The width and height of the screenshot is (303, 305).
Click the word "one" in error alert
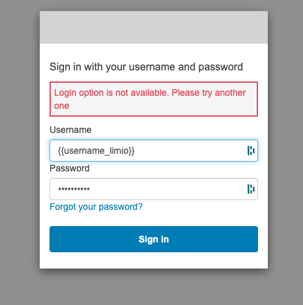(61, 106)
